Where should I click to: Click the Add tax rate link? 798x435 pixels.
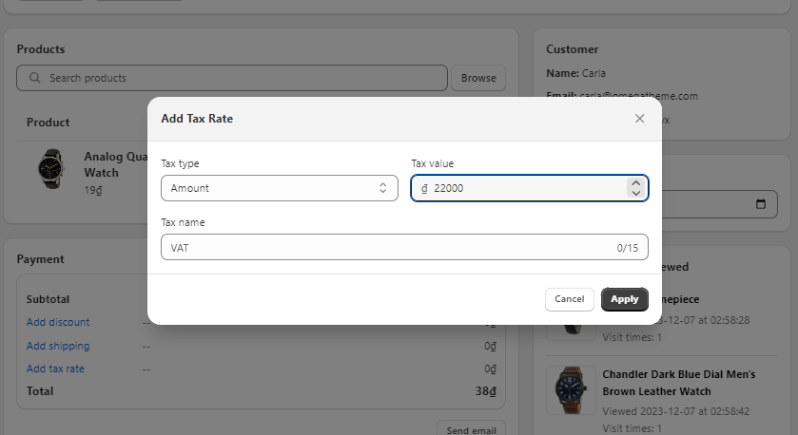pos(55,369)
